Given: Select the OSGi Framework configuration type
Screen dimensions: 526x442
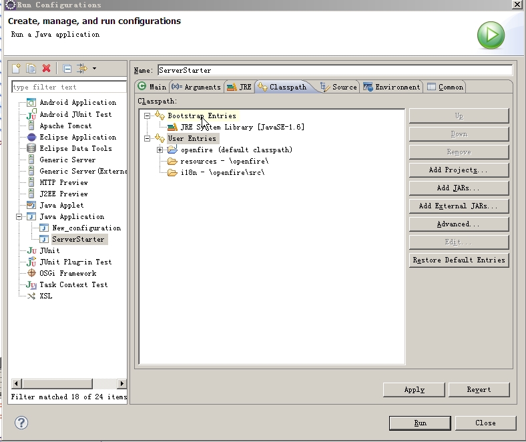Looking at the screenshot, I should coord(67,273).
